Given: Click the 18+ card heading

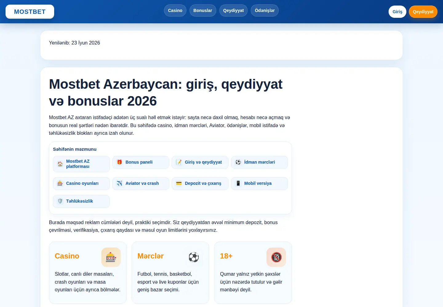Looking at the screenshot, I should (x=226, y=256).
